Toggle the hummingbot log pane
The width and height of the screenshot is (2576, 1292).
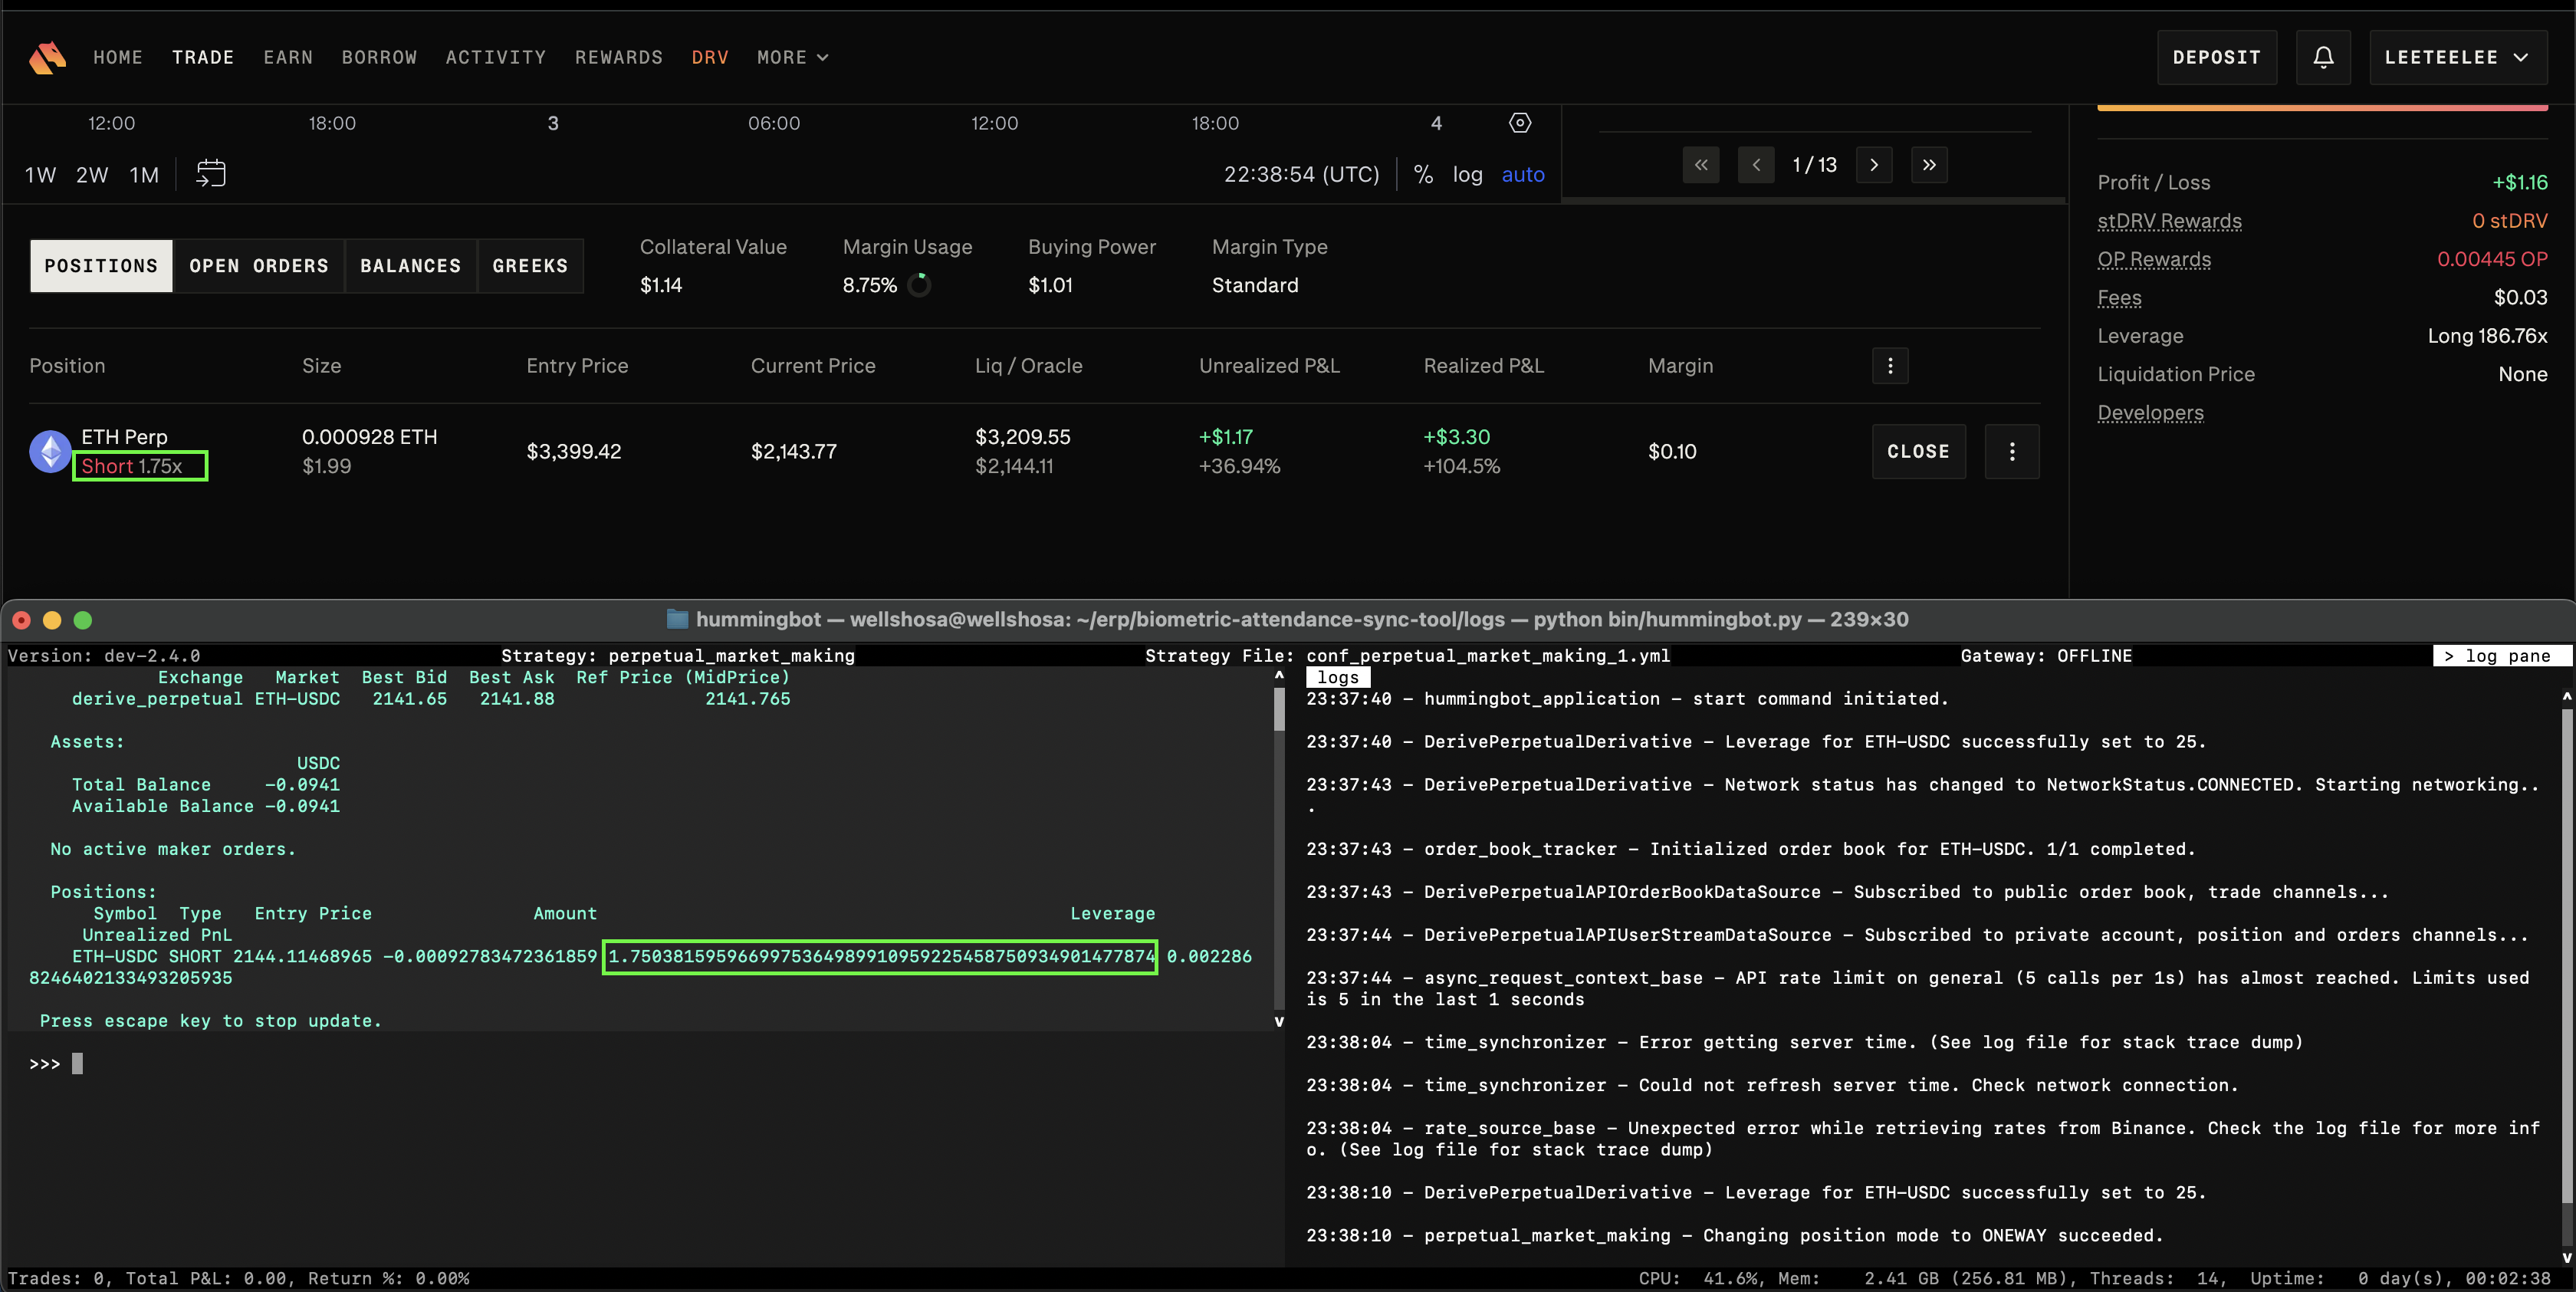tap(2500, 656)
